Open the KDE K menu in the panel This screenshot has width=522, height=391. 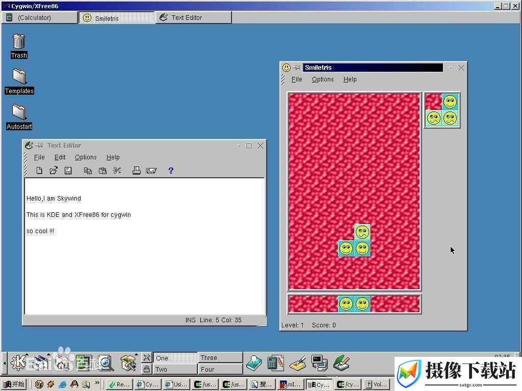[x=19, y=362]
